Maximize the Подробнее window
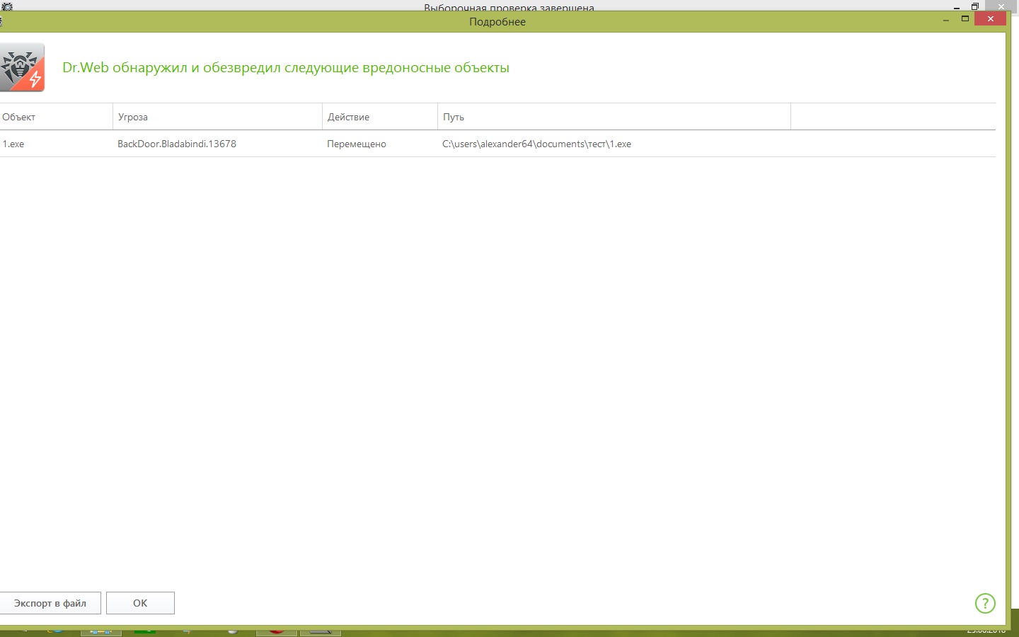 (x=965, y=19)
